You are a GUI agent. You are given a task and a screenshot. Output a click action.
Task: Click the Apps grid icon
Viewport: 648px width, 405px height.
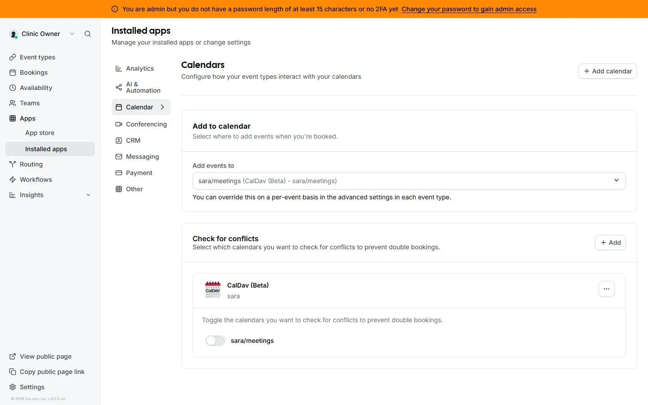[x=13, y=118]
